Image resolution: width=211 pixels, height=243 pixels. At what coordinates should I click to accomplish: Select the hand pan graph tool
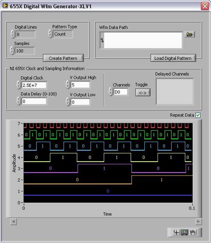pyautogui.click(x=192, y=232)
